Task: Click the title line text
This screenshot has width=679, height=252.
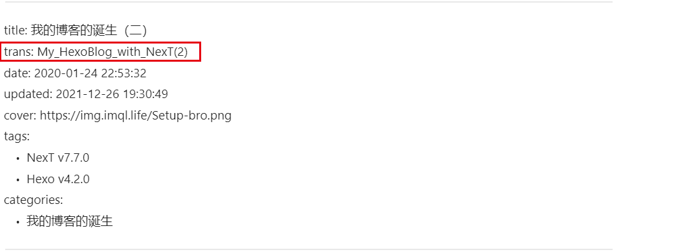Action: click(x=76, y=31)
